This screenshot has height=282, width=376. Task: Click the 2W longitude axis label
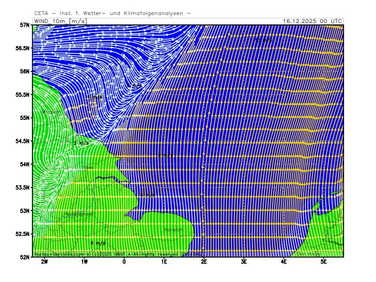(45, 261)
